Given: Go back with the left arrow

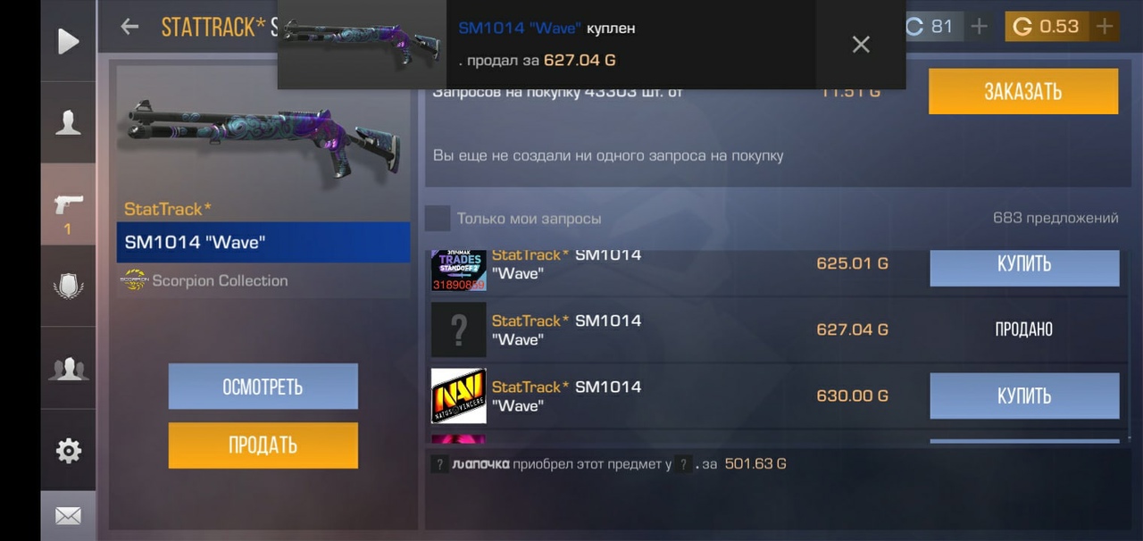Looking at the screenshot, I should tap(129, 27).
